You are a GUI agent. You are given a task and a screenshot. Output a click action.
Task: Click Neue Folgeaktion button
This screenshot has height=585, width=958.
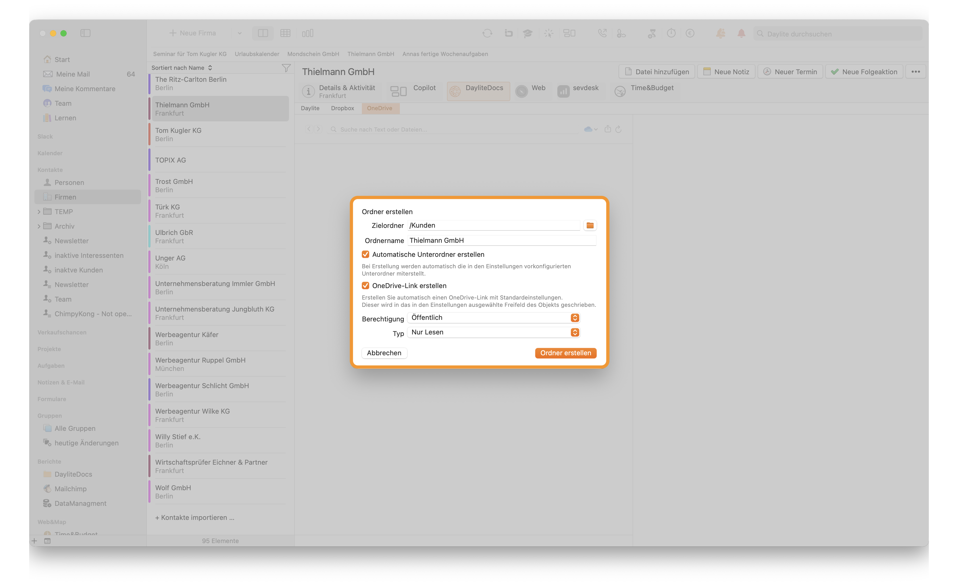(864, 72)
